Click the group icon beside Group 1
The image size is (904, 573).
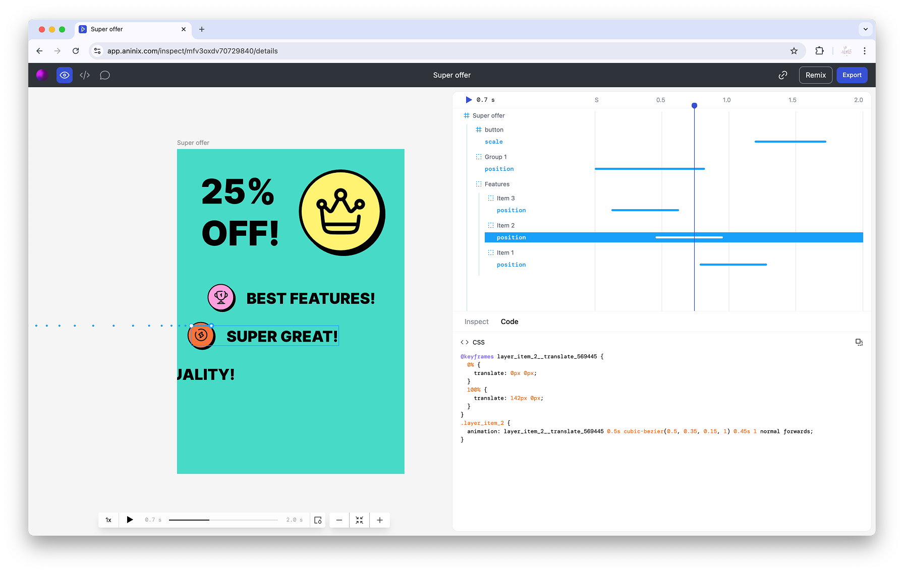(479, 157)
